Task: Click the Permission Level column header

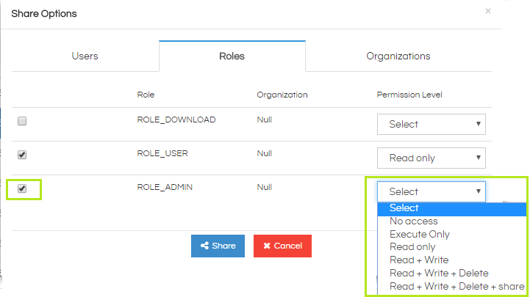Action: pos(409,95)
